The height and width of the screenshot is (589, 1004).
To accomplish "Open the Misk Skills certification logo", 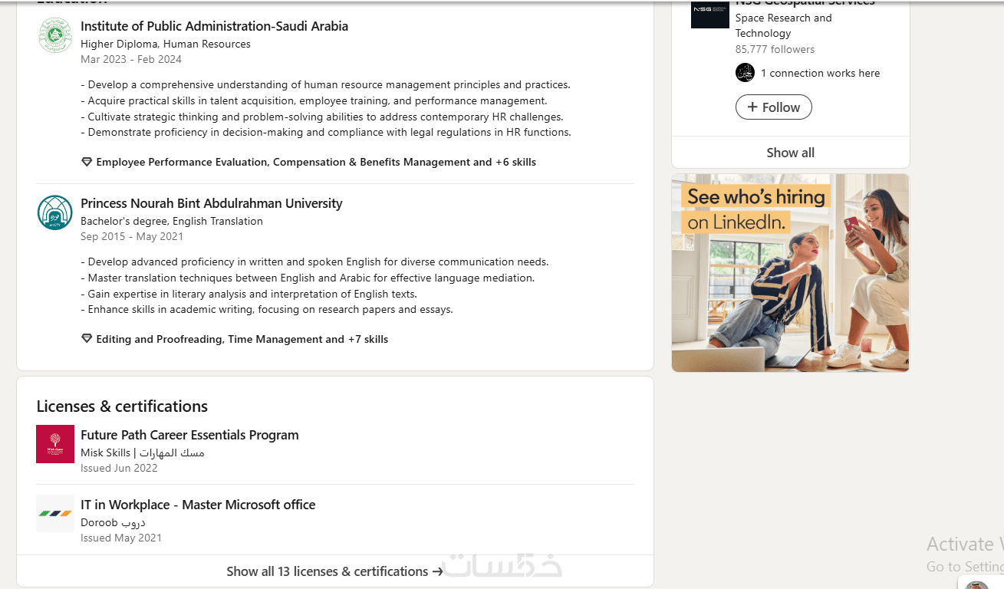I will (x=55, y=444).
